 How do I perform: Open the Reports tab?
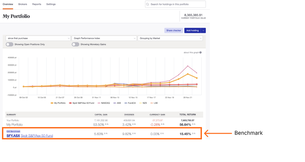pyautogui.click(x=37, y=4)
